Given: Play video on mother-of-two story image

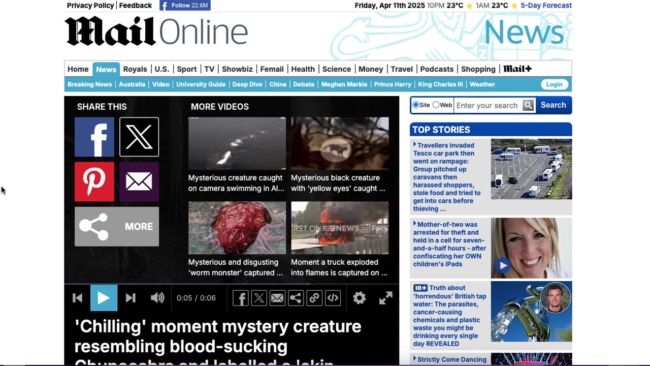Looking at the screenshot, I should click(x=503, y=265).
